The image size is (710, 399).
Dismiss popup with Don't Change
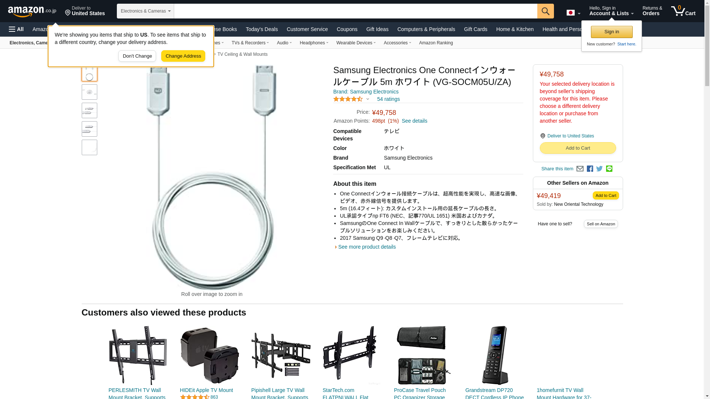(137, 56)
